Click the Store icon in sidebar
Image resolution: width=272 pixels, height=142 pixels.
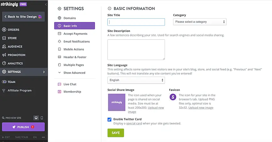point(4,38)
